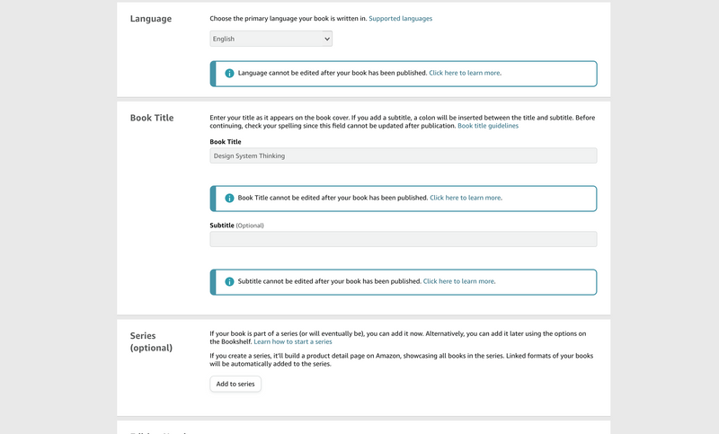This screenshot has height=434, width=719.
Task: Click learn more link in Language notice
Action: (x=465, y=73)
